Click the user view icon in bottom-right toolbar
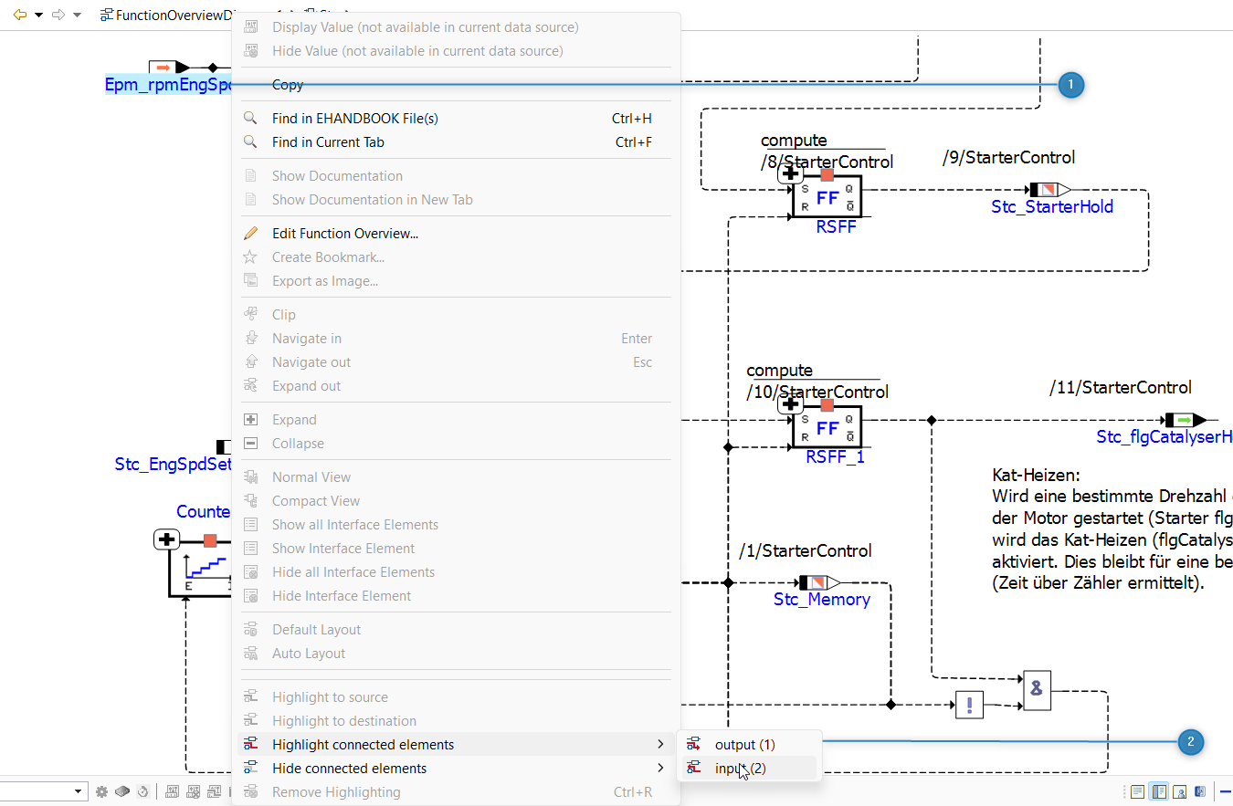Screen dimensions: 1233x806 pyautogui.click(x=1179, y=791)
